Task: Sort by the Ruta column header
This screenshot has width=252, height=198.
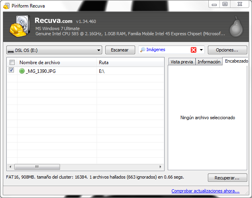Action: [x=130, y=62]
